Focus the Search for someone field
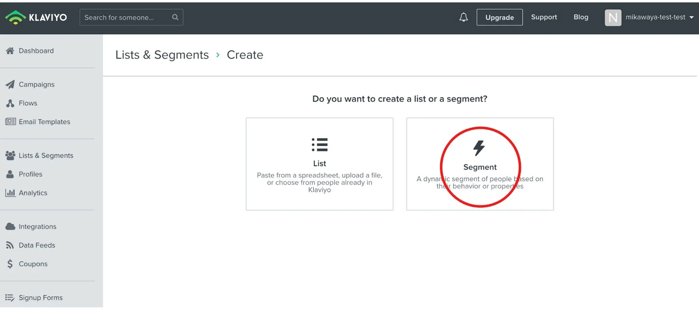Image resolution: width=699 pixels, height=309 pixels. (x=131, y=17)
